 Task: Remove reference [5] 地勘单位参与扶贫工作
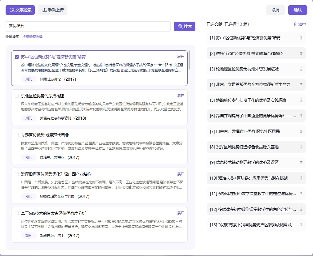tap(301, 100)
